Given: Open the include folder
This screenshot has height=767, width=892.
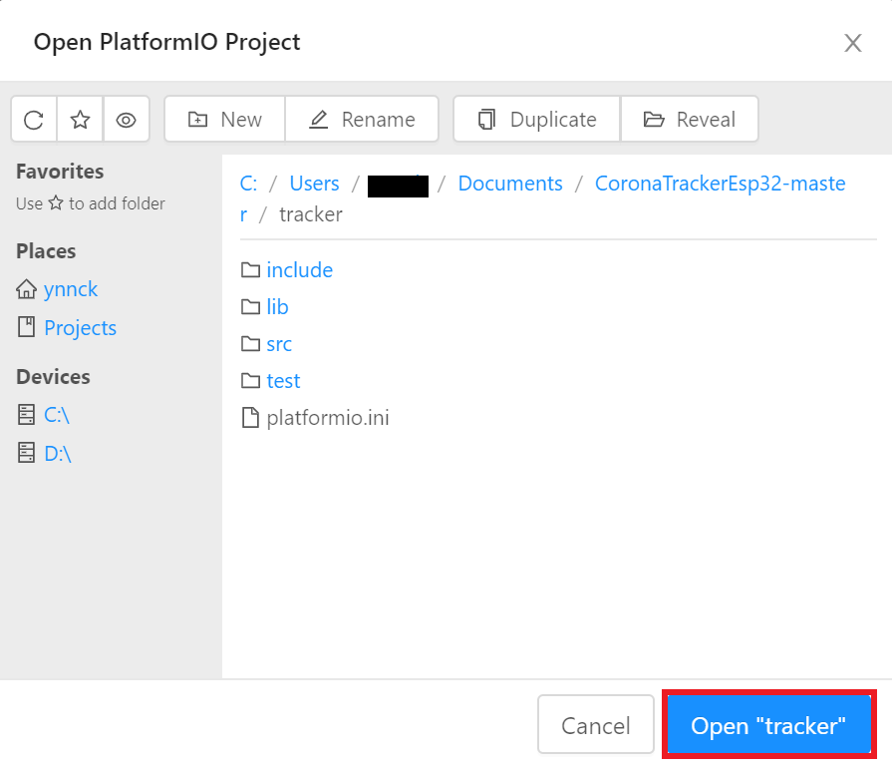Looking at the screenshot, I should 300,270.
